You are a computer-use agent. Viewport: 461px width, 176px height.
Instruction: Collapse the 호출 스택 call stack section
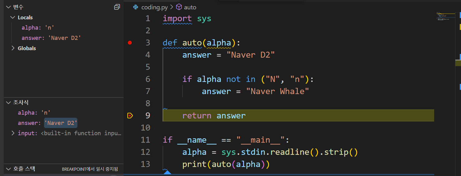[x=8, y=169]
